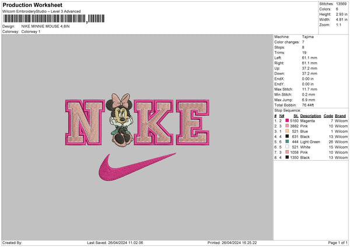Click the 'White' description in row 6

pyautogui.click(x=305, y=147)
